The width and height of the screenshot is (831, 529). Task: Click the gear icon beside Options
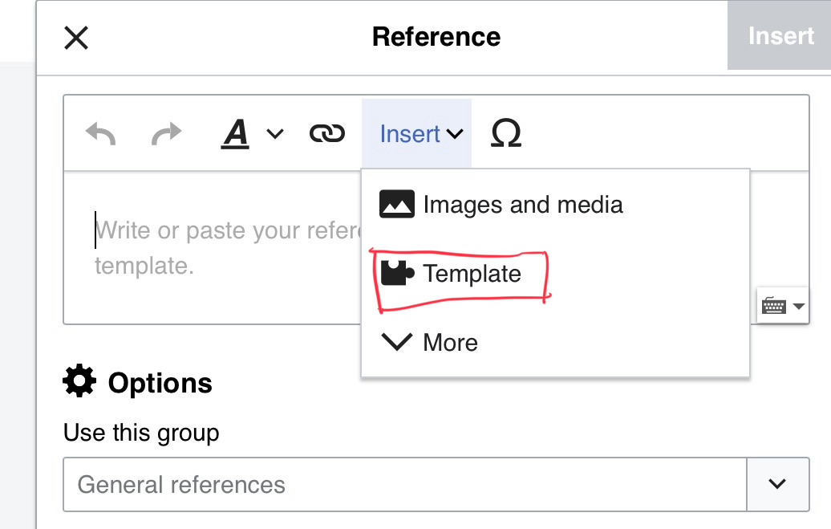coord(79,383)
